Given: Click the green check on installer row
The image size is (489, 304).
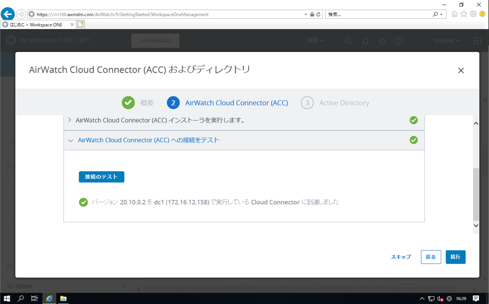Looking at the screenshot, I should (x=413, y=120).
